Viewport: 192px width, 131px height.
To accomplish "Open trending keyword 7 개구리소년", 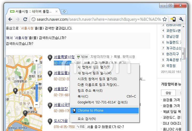I will tap(174, 48).
